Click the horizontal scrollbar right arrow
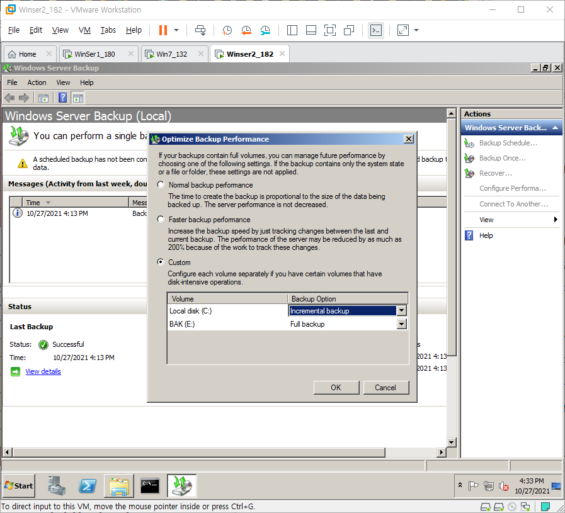 (442, 452)
